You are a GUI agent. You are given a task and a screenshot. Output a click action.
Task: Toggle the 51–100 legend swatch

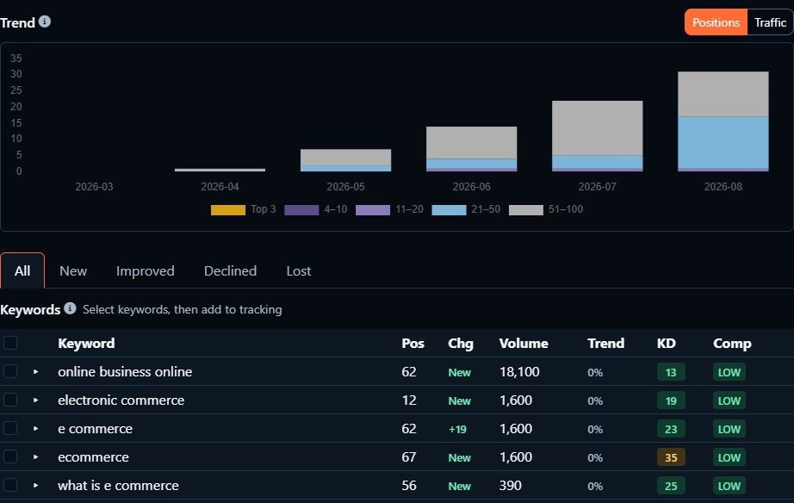click(525, 209)
